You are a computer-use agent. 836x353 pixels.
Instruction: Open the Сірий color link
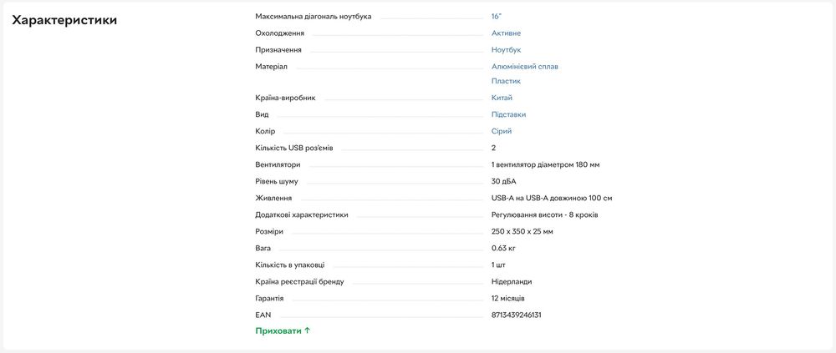coord(501,131)
